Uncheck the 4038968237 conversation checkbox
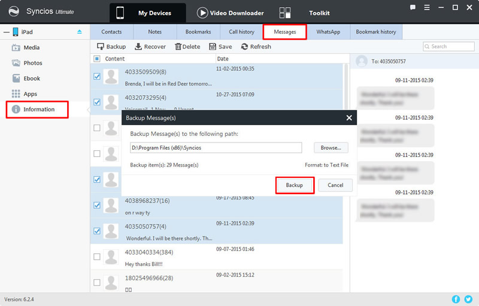The width and height of the screenshot is (479, 306). click(97, 205)
